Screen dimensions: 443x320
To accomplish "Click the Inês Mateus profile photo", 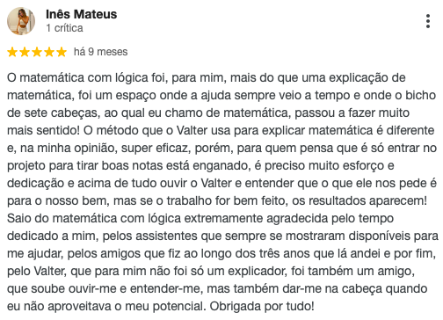I will 21,21.
